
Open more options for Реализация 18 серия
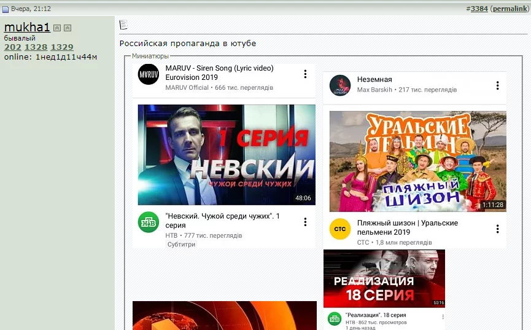tap(443, 316)
